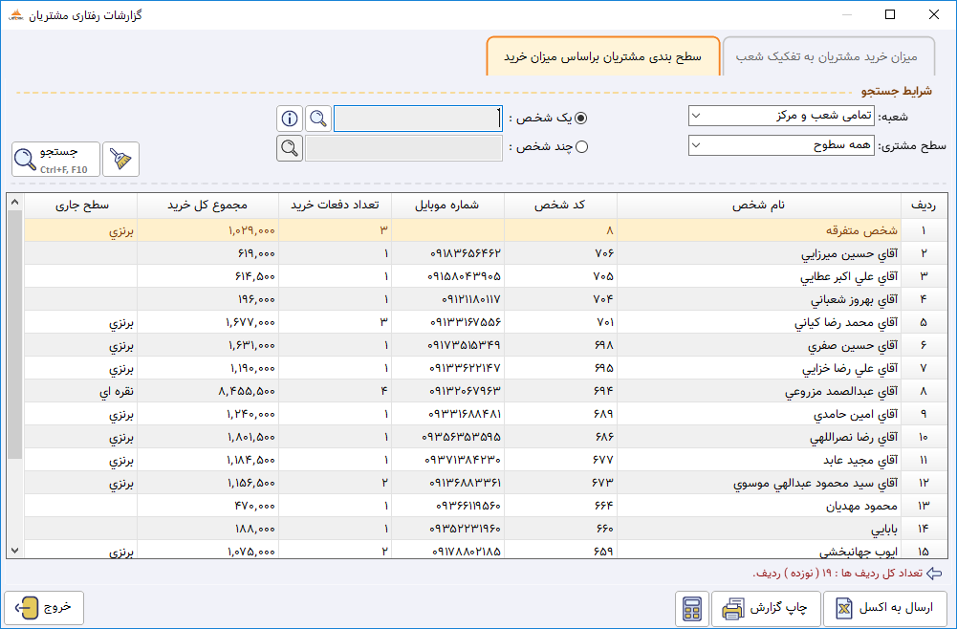Open the calculator icon button
This screenshot has width=957, height=629.
(692, 608)
